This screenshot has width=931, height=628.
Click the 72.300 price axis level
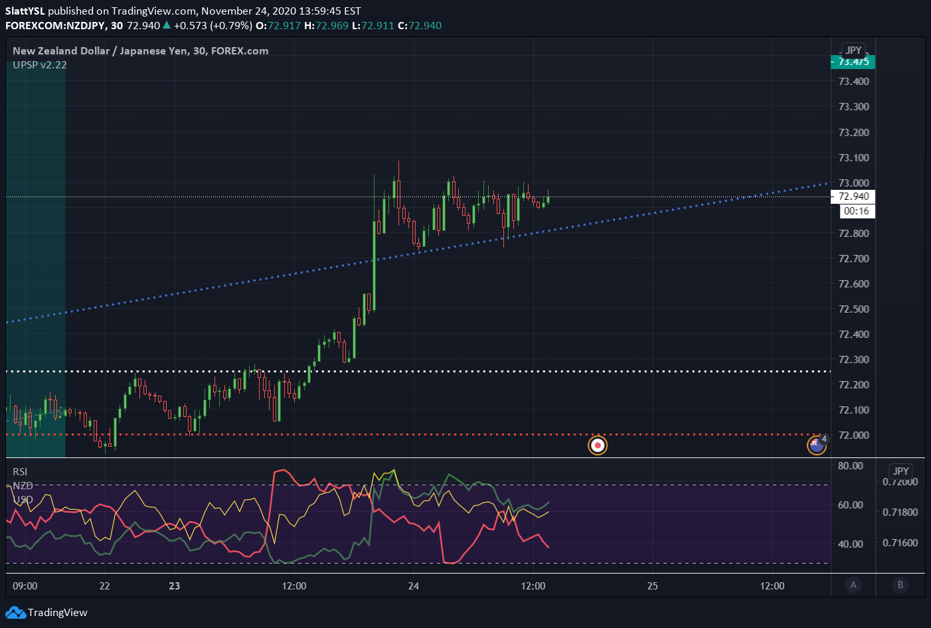pyautogui.click(x=853, y=359)
